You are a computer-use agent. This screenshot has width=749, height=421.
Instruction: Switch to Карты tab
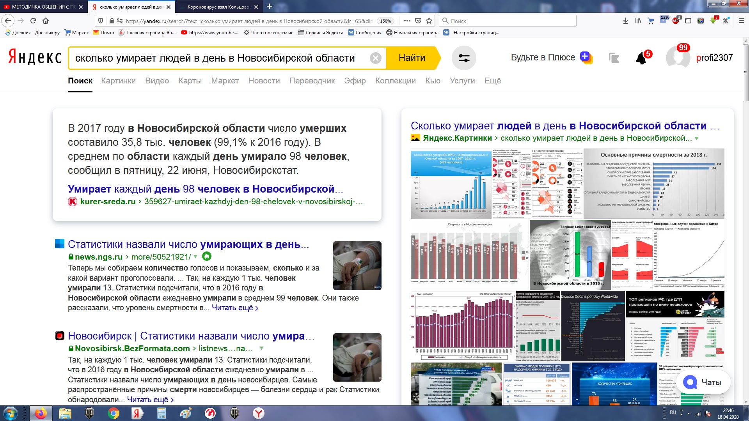[190, 81]
